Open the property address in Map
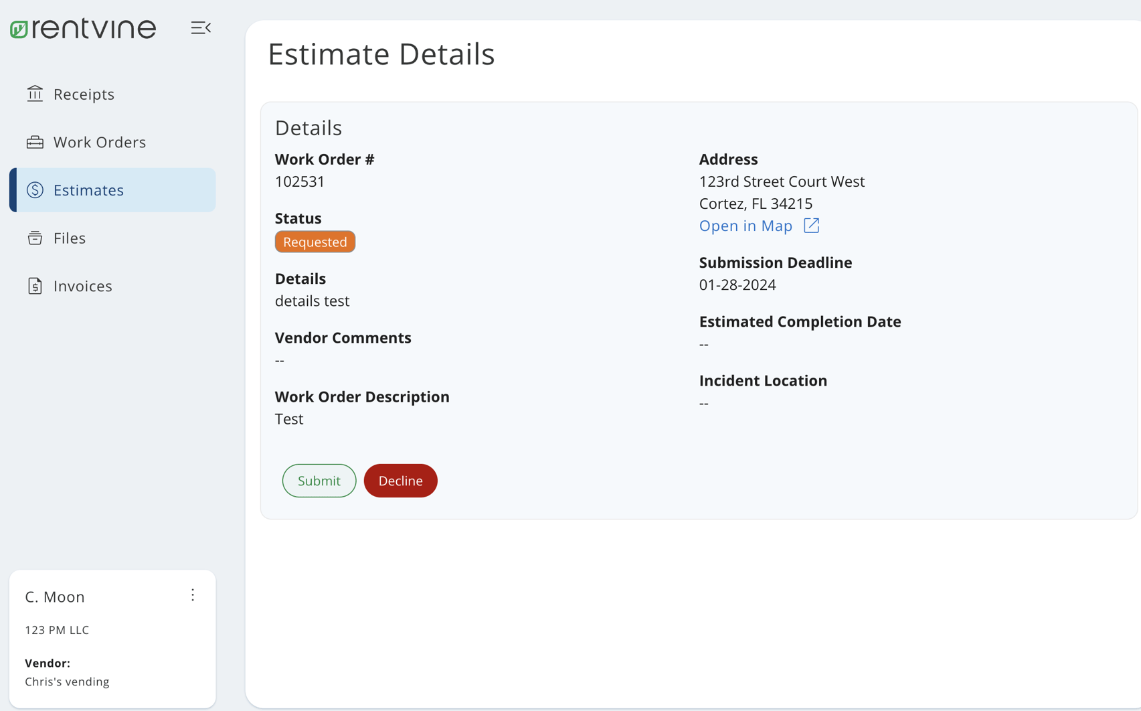This screenshot has width=1141, height=711. coord(745,226)
